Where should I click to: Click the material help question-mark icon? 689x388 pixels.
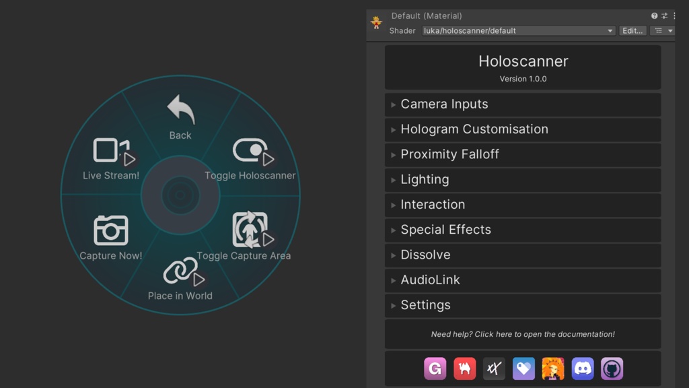click(653, 15)
